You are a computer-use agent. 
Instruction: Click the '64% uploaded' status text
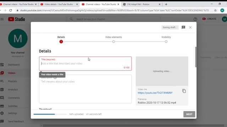pyautogui.click(x=77, y=114)
